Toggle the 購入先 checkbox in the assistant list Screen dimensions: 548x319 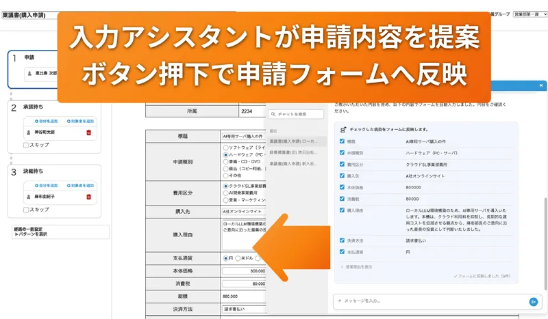tap(342, 176)
